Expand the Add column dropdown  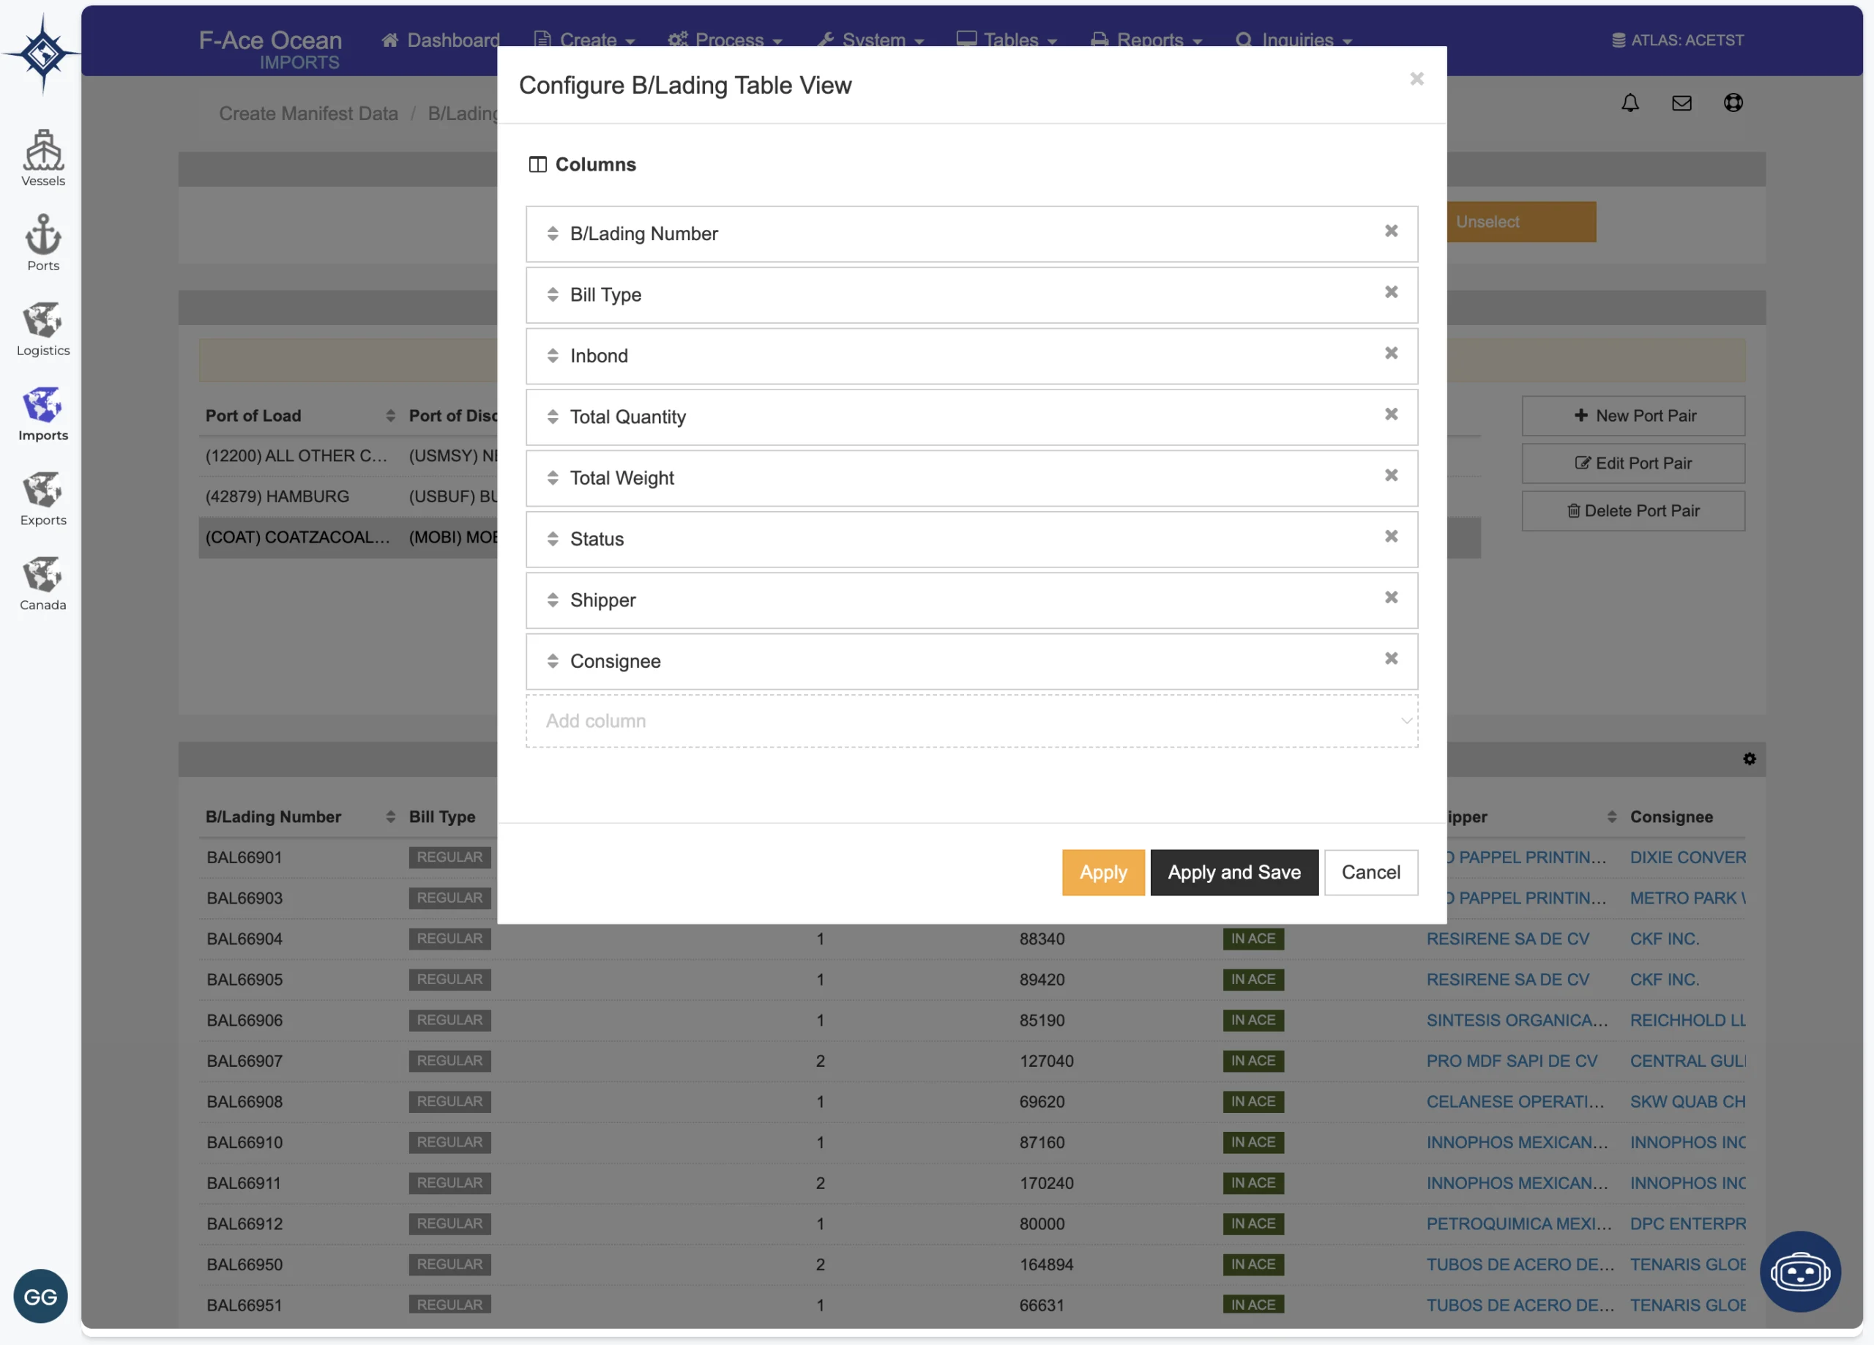tap(971, 721)
